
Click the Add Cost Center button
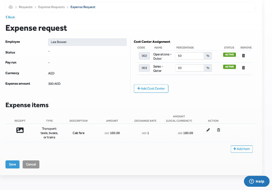[151, 88]
